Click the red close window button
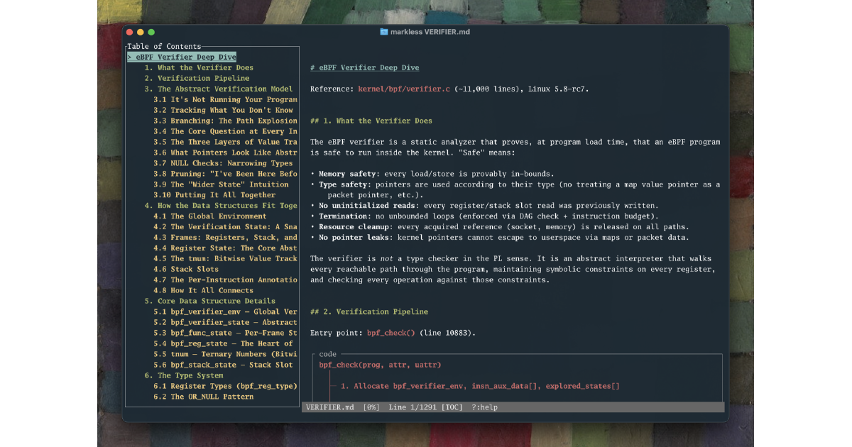Image resolution: width=852 pixels, height=447 pixels. point(129,32)
